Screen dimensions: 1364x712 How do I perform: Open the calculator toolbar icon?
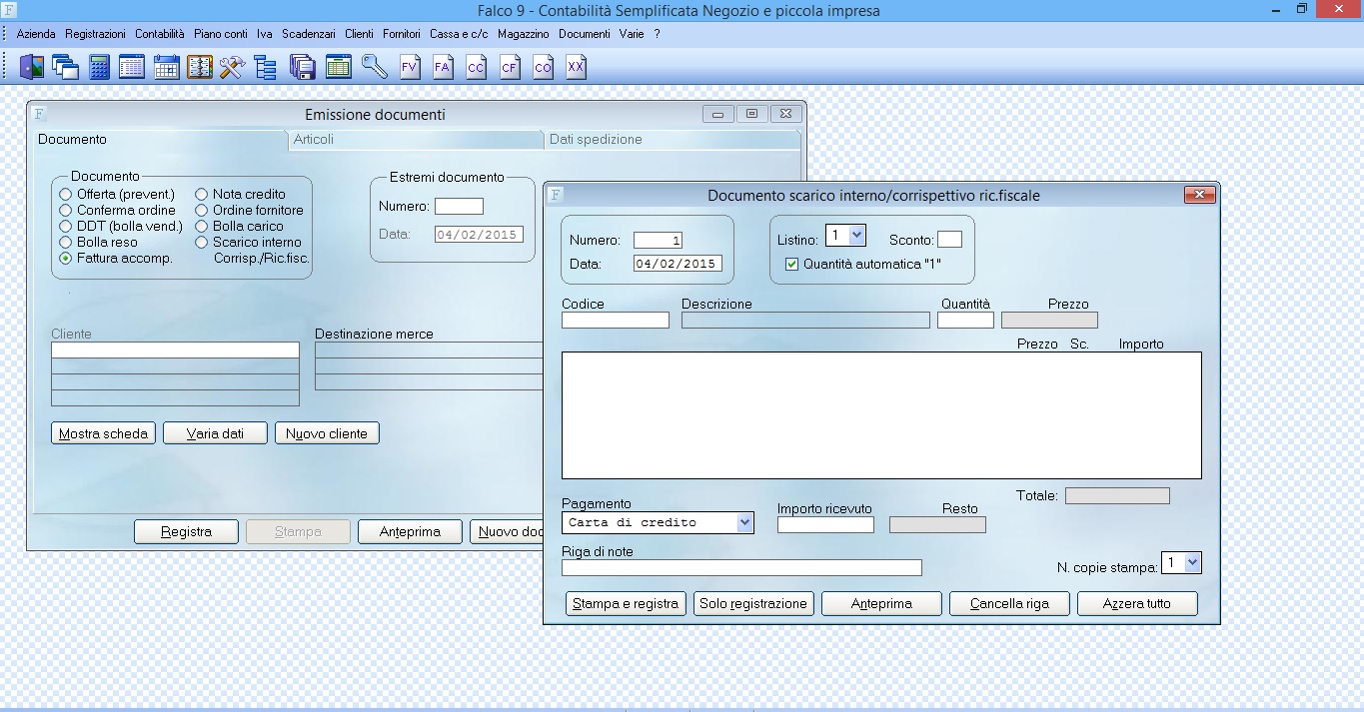(x=99, y=67)
